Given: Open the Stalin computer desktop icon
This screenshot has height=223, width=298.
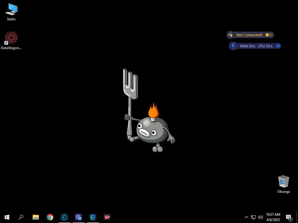Looking at the screenshot, I should click(11, 12).
